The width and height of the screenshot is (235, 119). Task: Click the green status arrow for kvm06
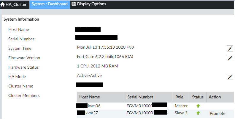click(x=198, y=105)
